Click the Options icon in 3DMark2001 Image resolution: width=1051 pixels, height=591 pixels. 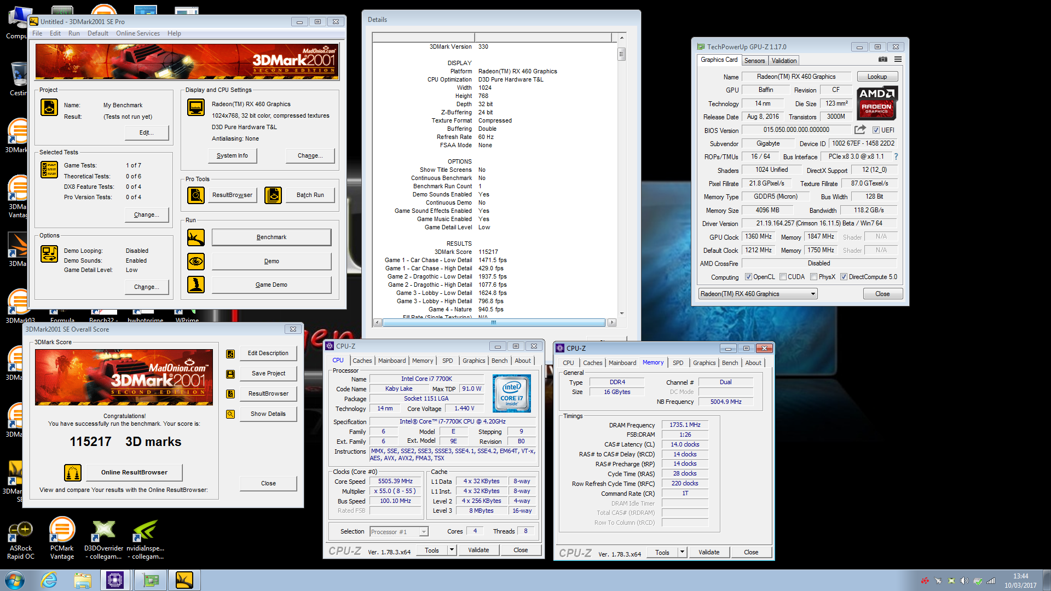pyautogui.click(x=49, y=254)
